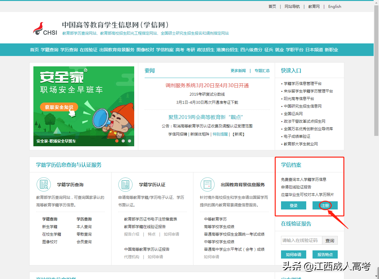Viewport: 379px width, 279px height.
Task: Click the 出国教育背景信息服务 circular icon
Action: pyautogui.click(x=208, y=185)
